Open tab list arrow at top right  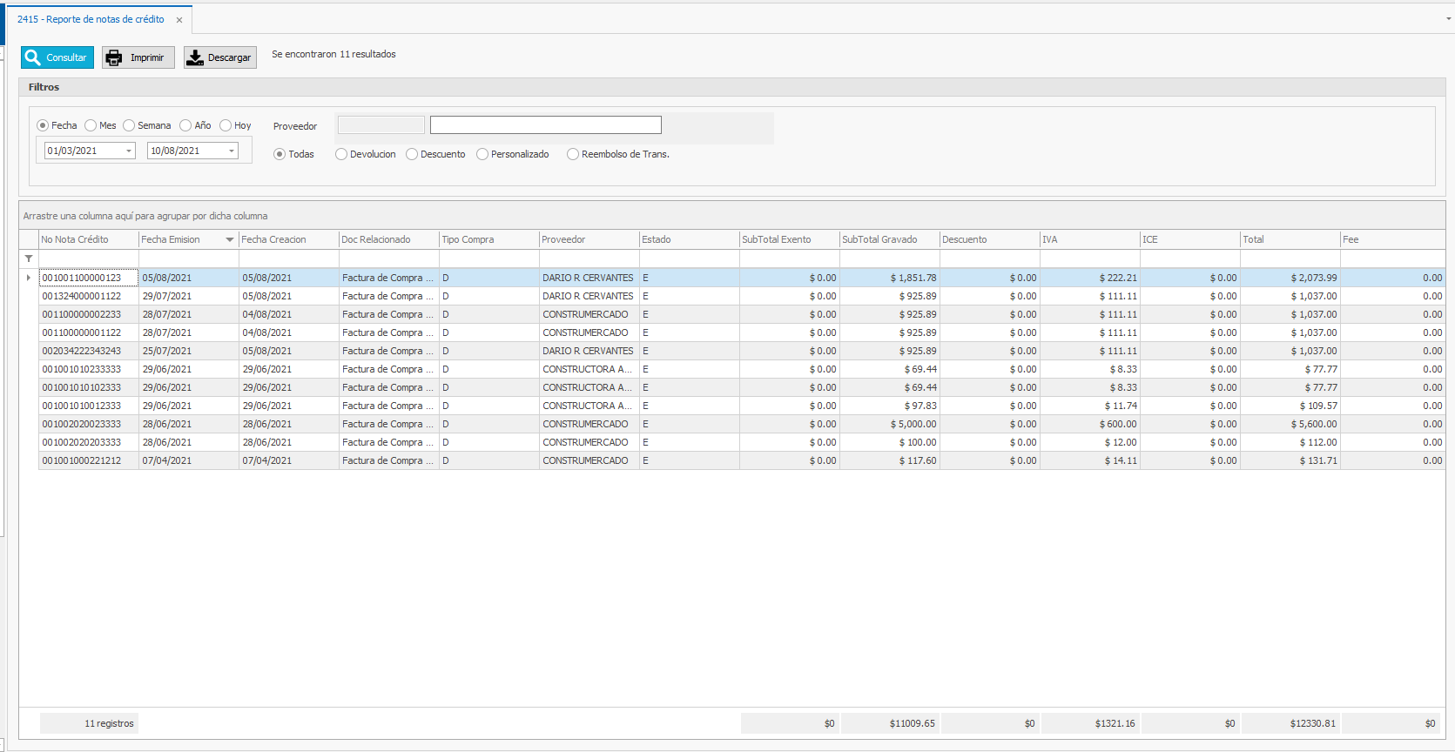[1448, 18]
